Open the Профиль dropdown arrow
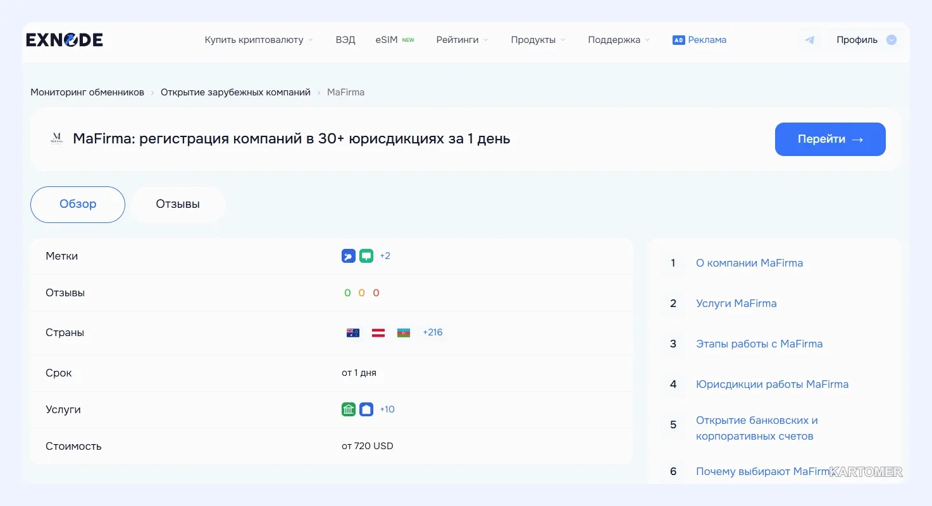The height and width of the screenshot is (506, 932). coord(892,40)
